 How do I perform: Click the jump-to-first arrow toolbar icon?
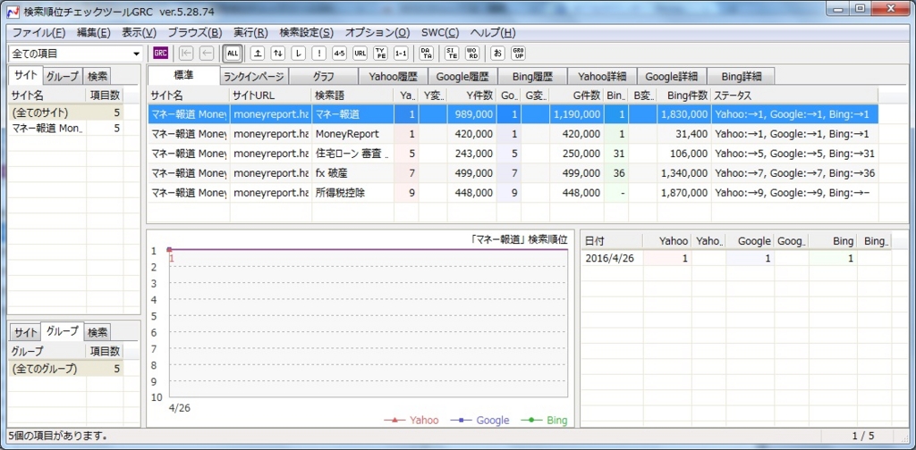pyautogui.click(x=186, y=54)
